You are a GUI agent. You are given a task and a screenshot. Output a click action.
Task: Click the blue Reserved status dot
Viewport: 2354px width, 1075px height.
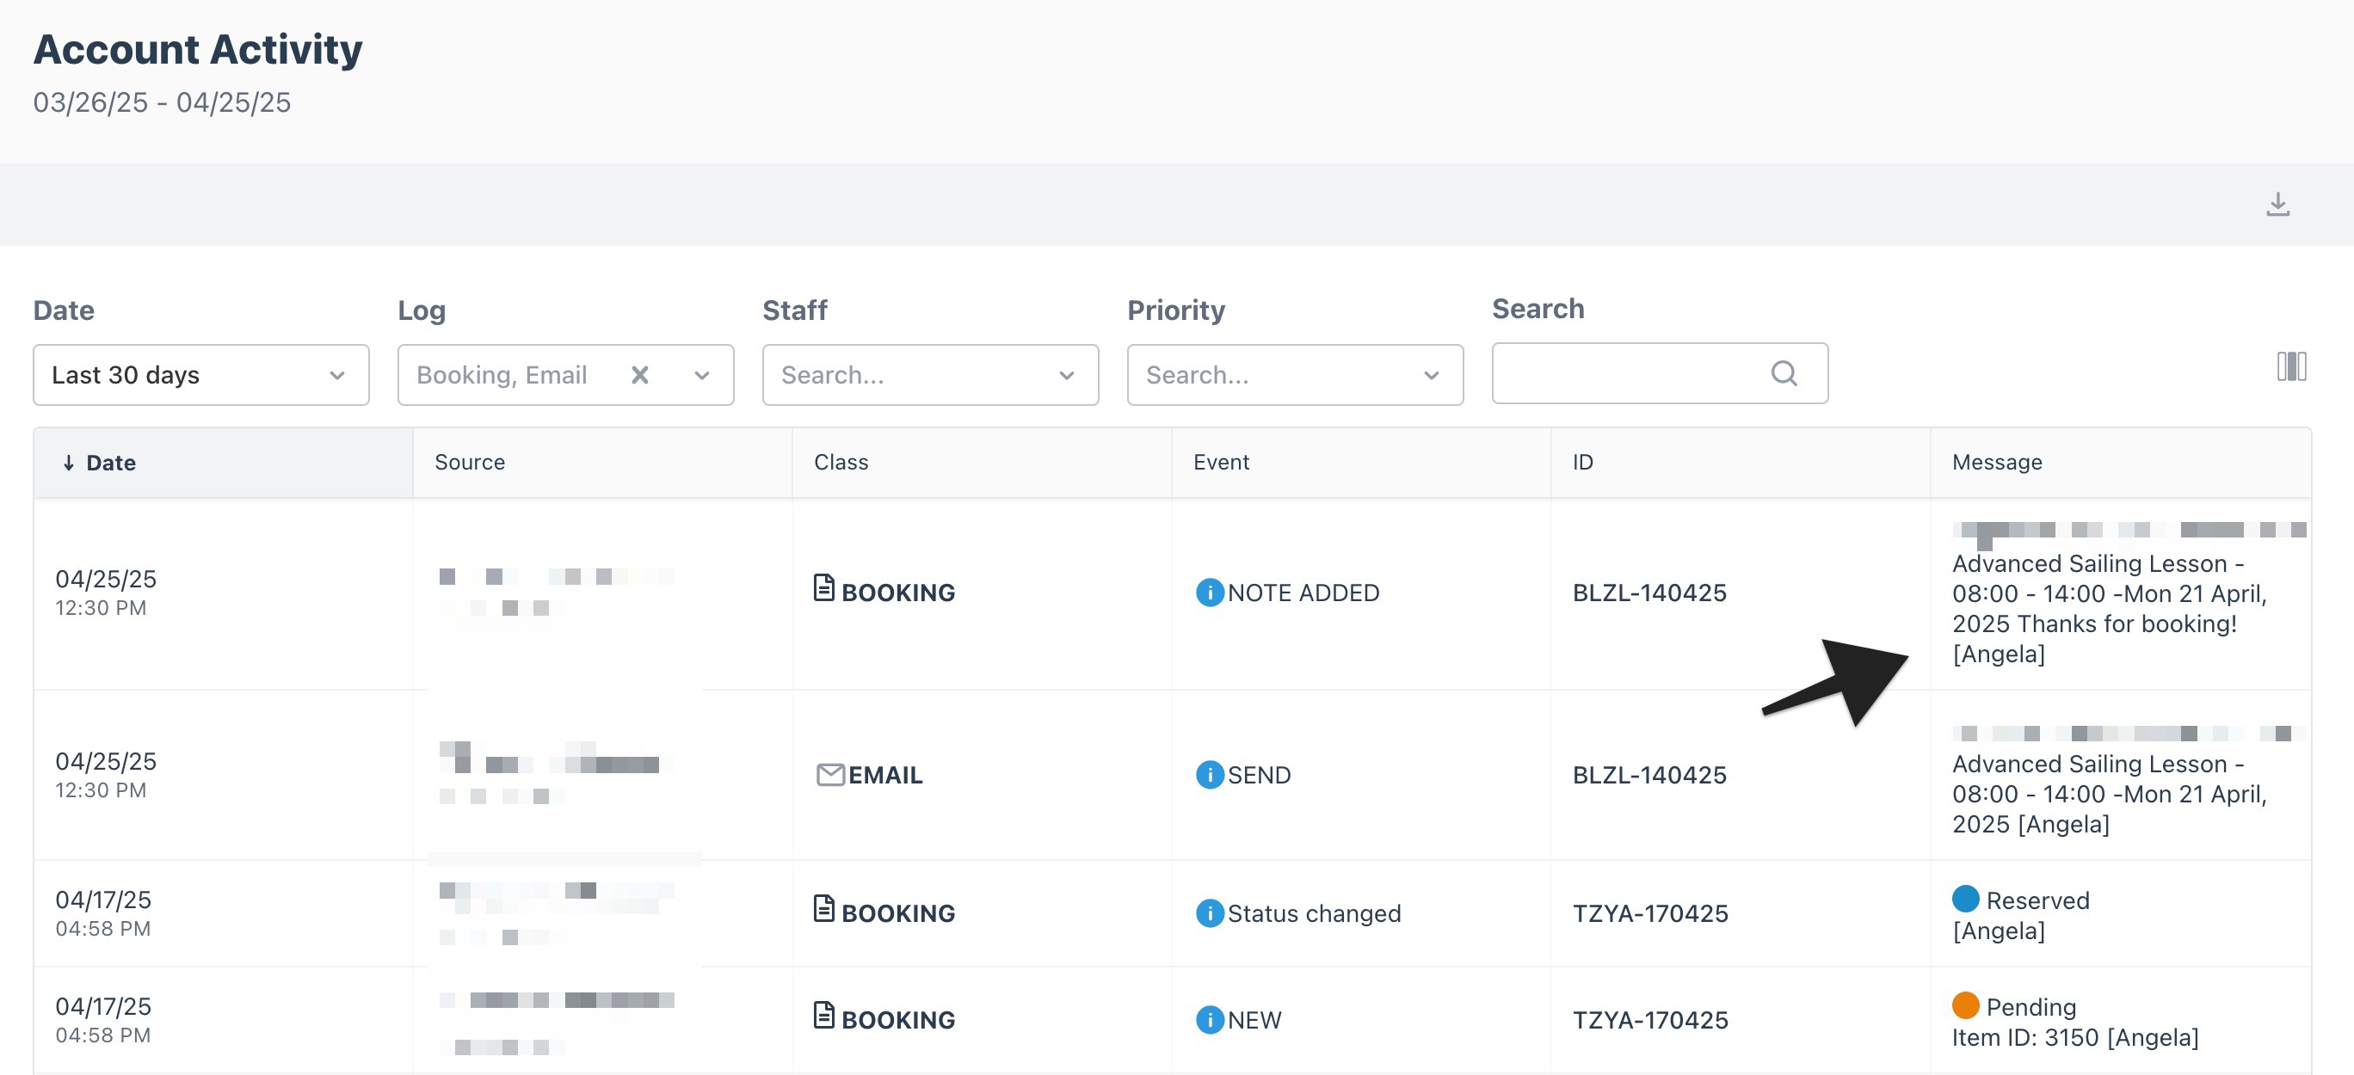pos(1965,899)
